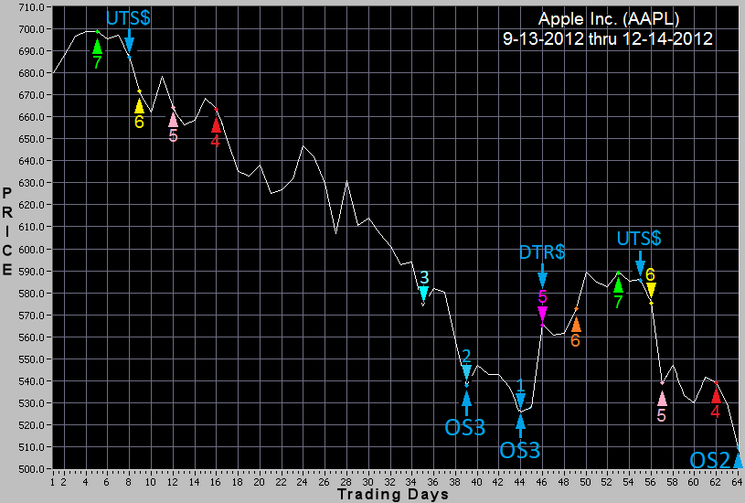This screenshot has width=745, height=503.
Task: Click the x-axis tick label 50
Action: coord(585,482)
